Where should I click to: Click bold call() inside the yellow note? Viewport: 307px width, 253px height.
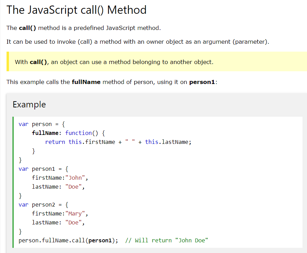pos(39,62)
